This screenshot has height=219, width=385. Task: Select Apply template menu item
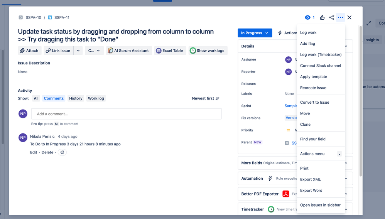[x=321, y=77]
